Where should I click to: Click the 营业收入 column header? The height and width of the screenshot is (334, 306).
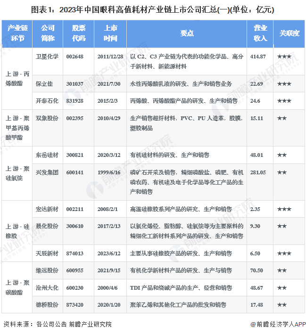pos(260,33)
